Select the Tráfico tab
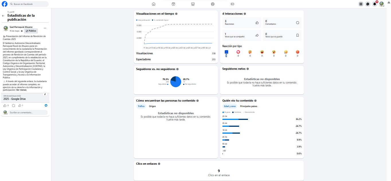The height and width of the screenshot is (181, 391). point(141,106)
